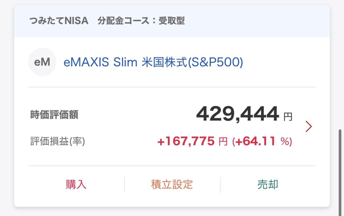The image size is (344, 216).
Task: Click the blank blue header area right of 受取型
Action: (x=257, y=21)
